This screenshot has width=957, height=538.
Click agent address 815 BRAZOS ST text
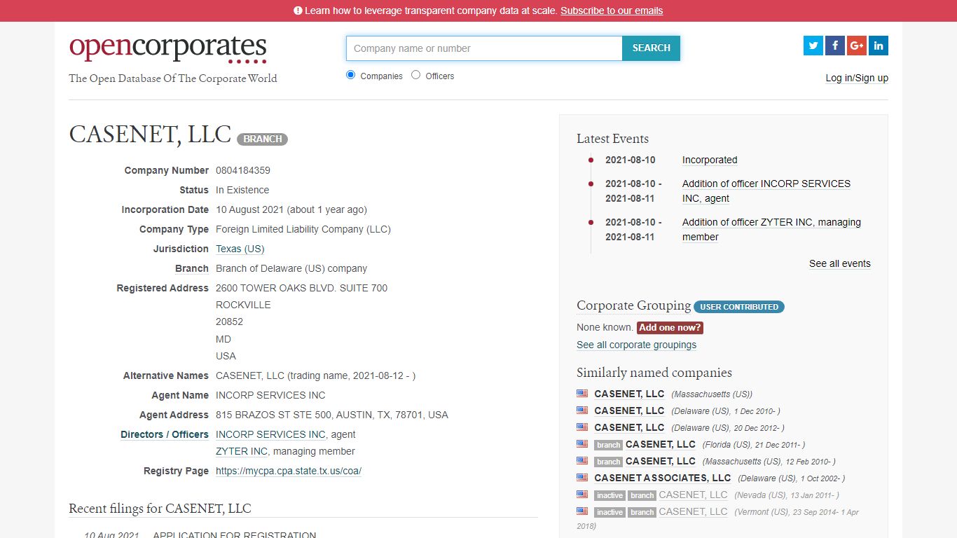pos(332,415)
